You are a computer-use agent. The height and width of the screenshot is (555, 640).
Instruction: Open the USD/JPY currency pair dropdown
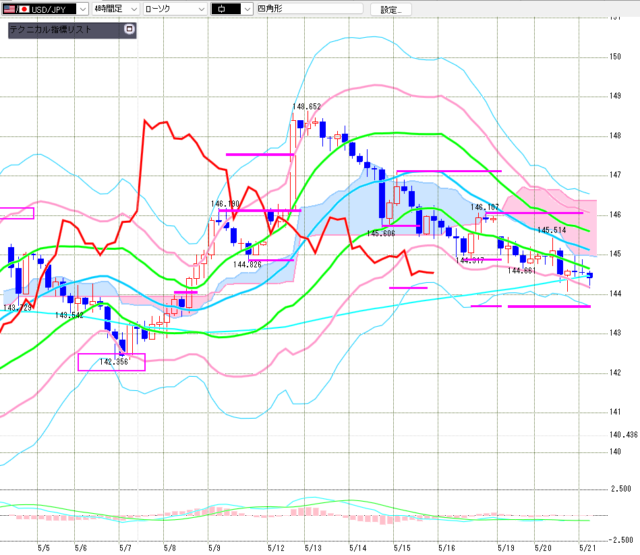[x=45, y=9]
